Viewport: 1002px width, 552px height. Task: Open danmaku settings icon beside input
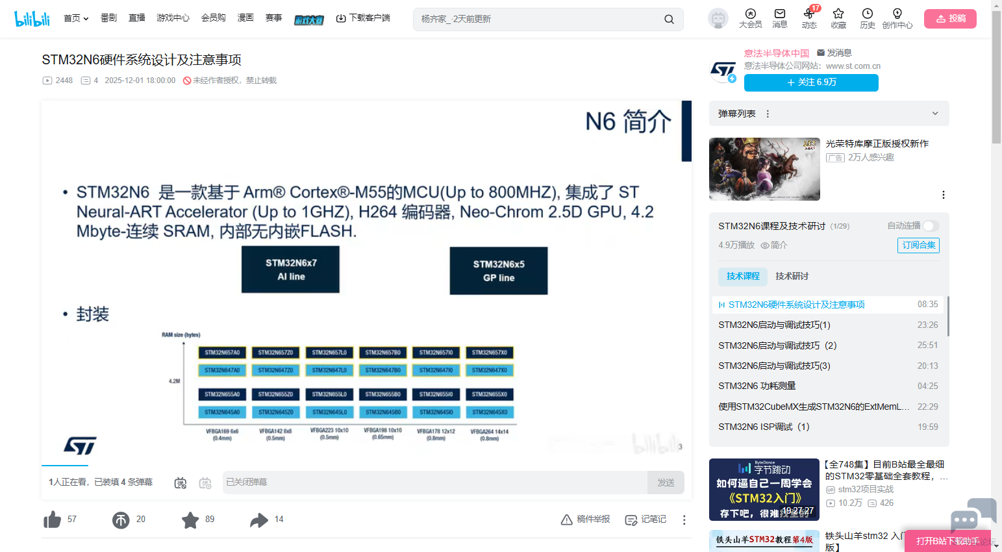click(205, 483)
